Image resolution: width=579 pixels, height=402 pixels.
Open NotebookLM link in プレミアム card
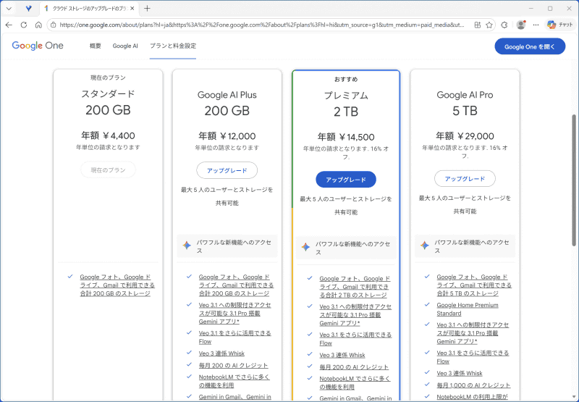355,382
